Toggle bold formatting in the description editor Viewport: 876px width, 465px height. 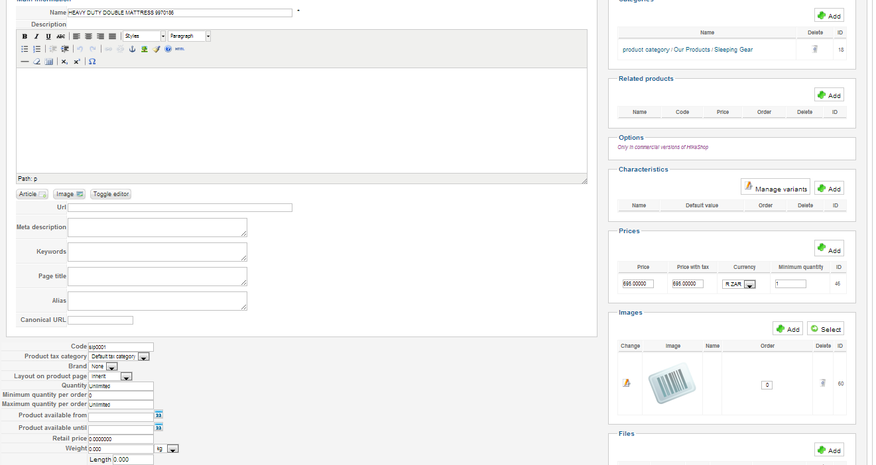tap(25, 36)
